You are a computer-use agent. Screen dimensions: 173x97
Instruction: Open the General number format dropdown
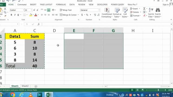[x=99, y=10]
